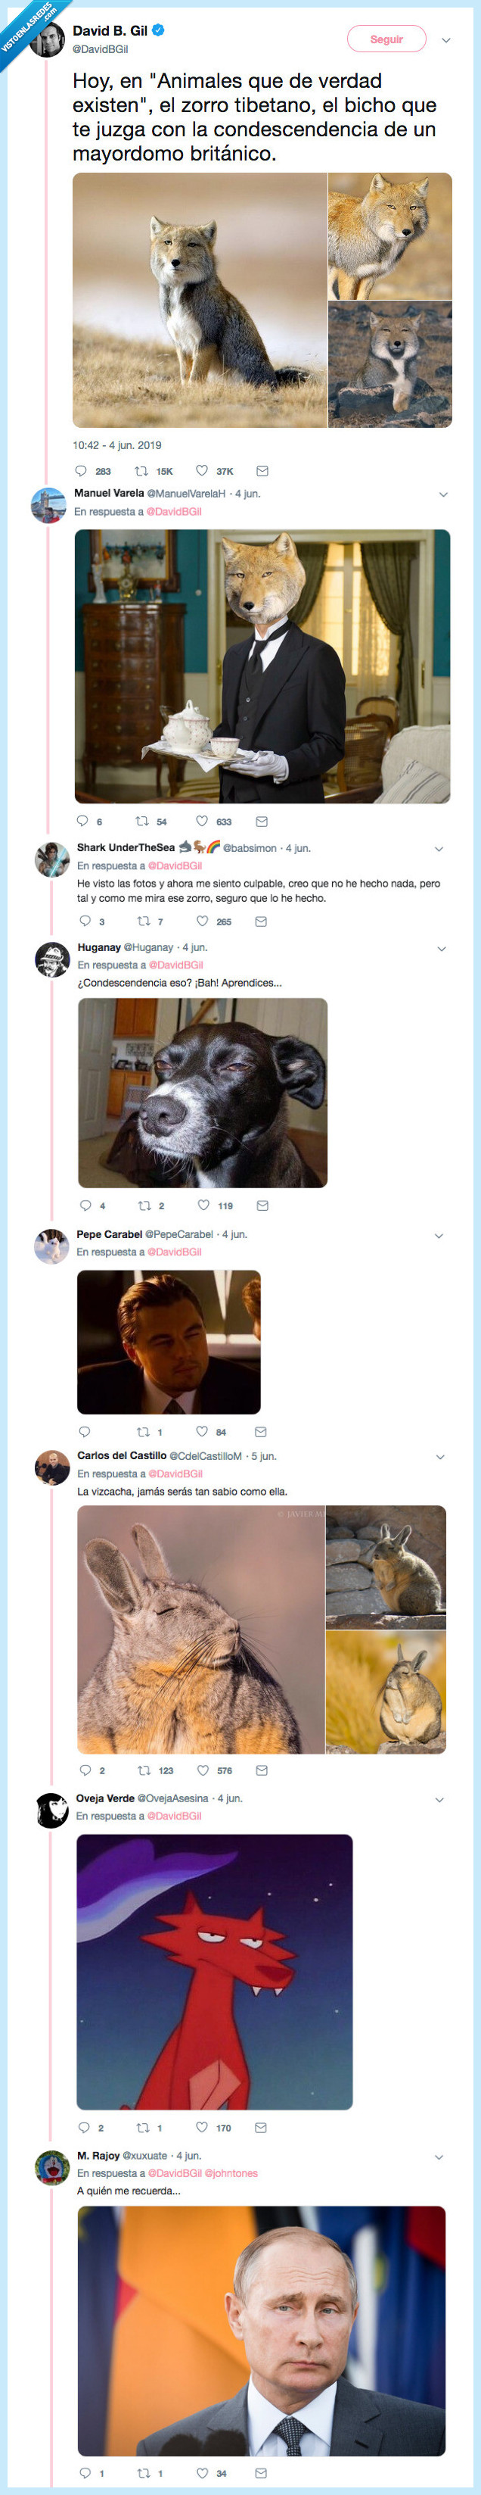The width and height of the screenshot is (481, 2495).
Task: Open the reply icon on Shark UnderTheSea's tweet
Action: pyautogui.click(x=87, y=921)
